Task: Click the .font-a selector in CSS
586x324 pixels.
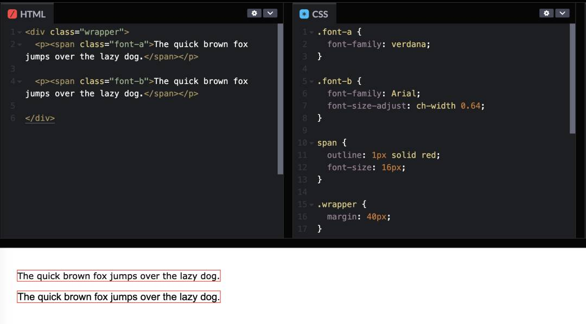Action: tap(334, 32)
